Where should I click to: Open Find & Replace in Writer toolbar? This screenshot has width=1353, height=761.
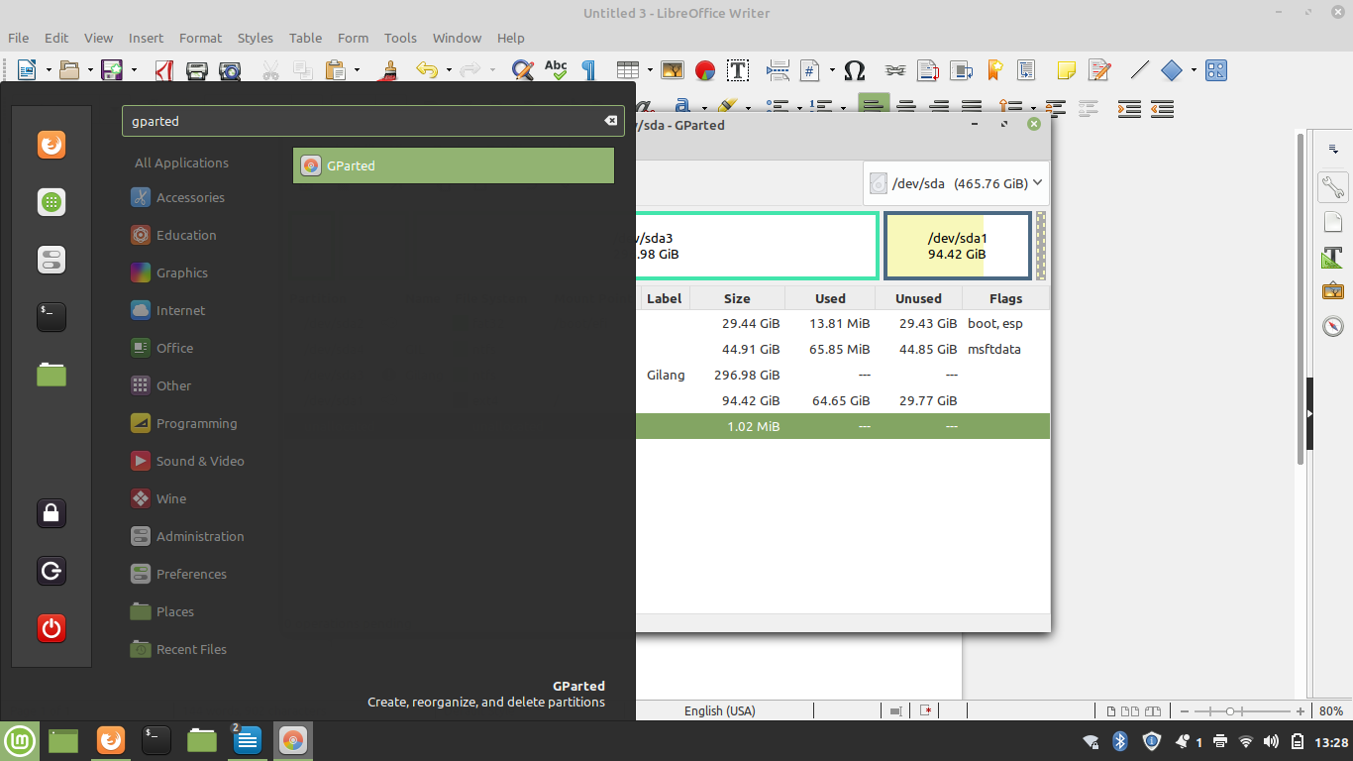click(522, 70)
